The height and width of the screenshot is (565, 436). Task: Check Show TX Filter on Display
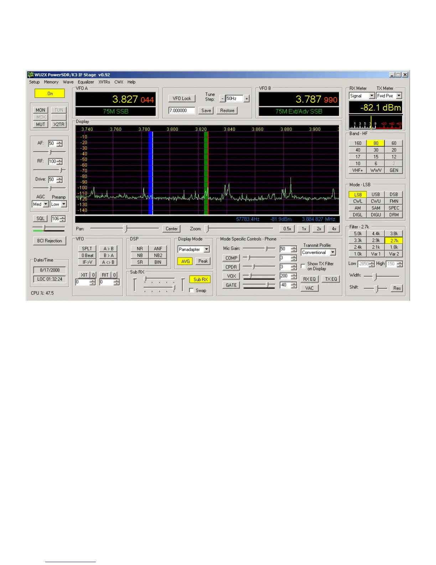(x=303, y=266)
